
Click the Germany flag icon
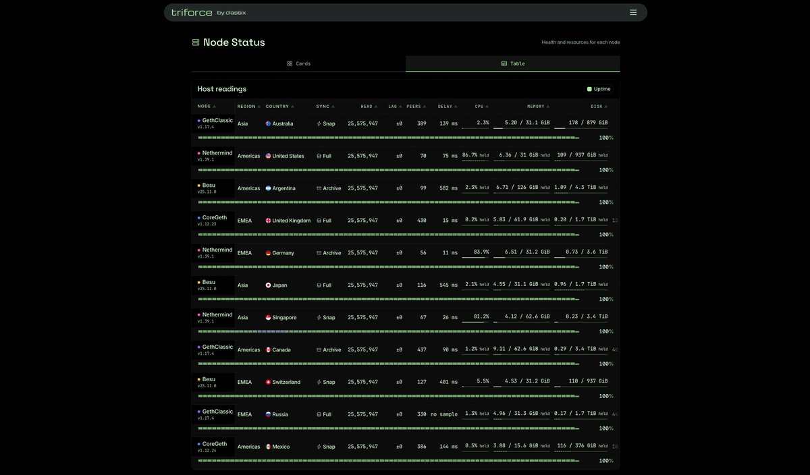[268, 253]
